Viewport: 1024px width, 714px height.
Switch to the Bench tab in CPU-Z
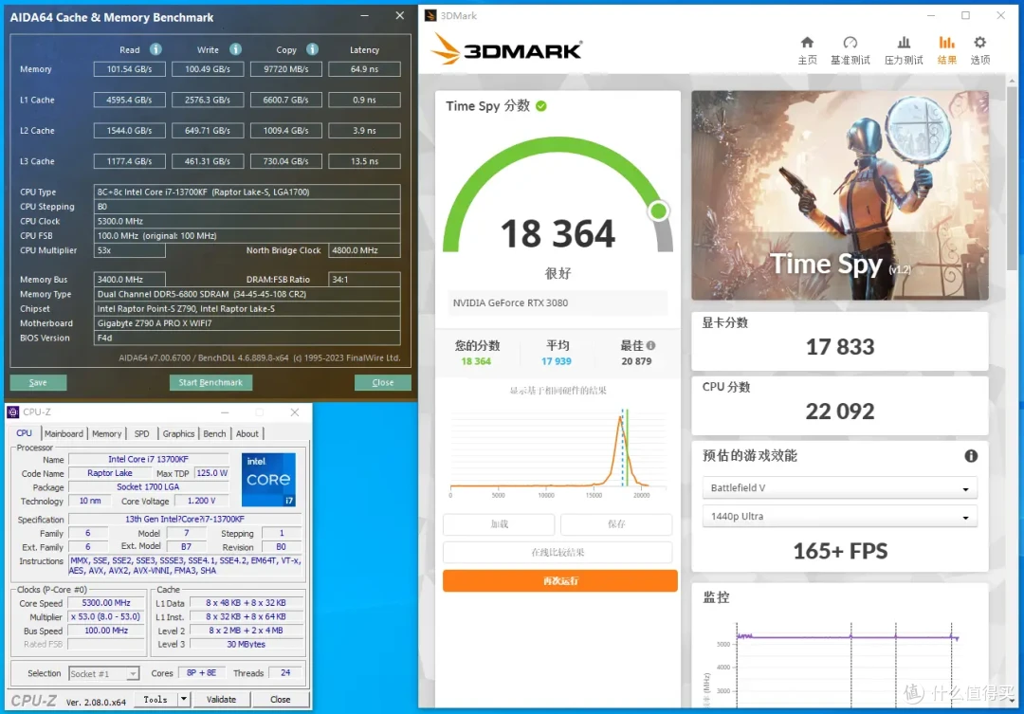pyautogui.click(x=214, y=433)
